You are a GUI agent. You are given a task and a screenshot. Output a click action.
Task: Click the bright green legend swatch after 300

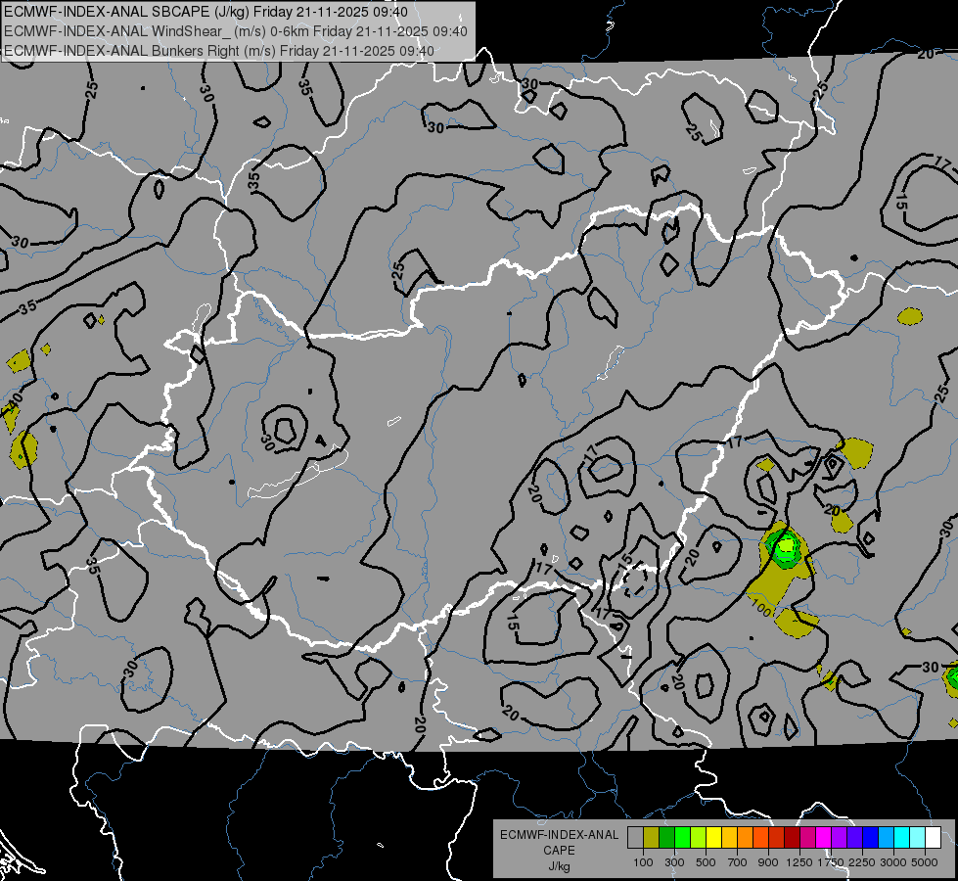click(x=682, y=837)
